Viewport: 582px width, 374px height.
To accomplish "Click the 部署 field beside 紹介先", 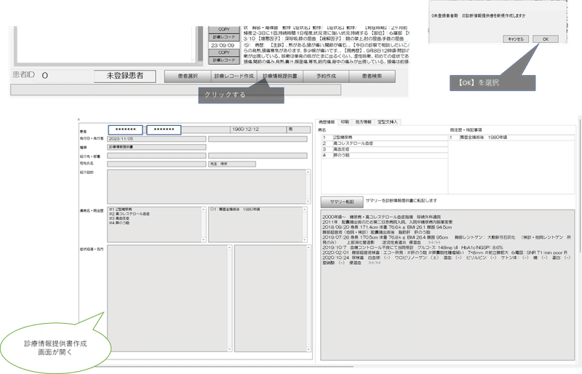I will tap(258, 156).
